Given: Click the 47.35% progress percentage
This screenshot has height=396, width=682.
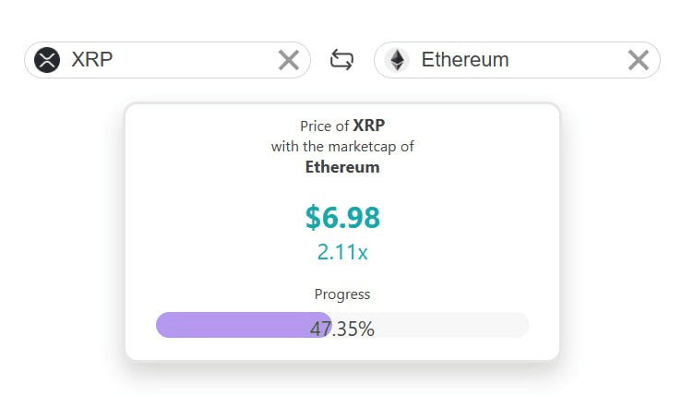Looking at the screenshot, I should [x=342, y=329].
